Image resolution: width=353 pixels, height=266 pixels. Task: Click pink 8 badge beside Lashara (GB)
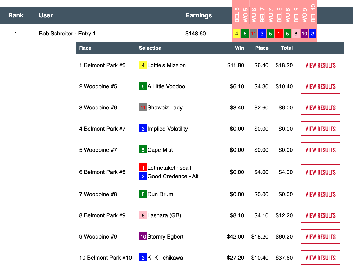pos(143,215)
